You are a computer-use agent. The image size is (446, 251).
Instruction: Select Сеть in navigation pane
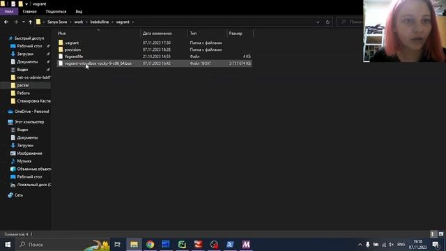19,195
